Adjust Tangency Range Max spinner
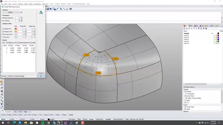 point(35,32)
